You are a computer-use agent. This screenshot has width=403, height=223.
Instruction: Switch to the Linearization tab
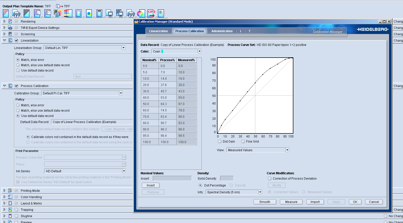tap(158, 31)
